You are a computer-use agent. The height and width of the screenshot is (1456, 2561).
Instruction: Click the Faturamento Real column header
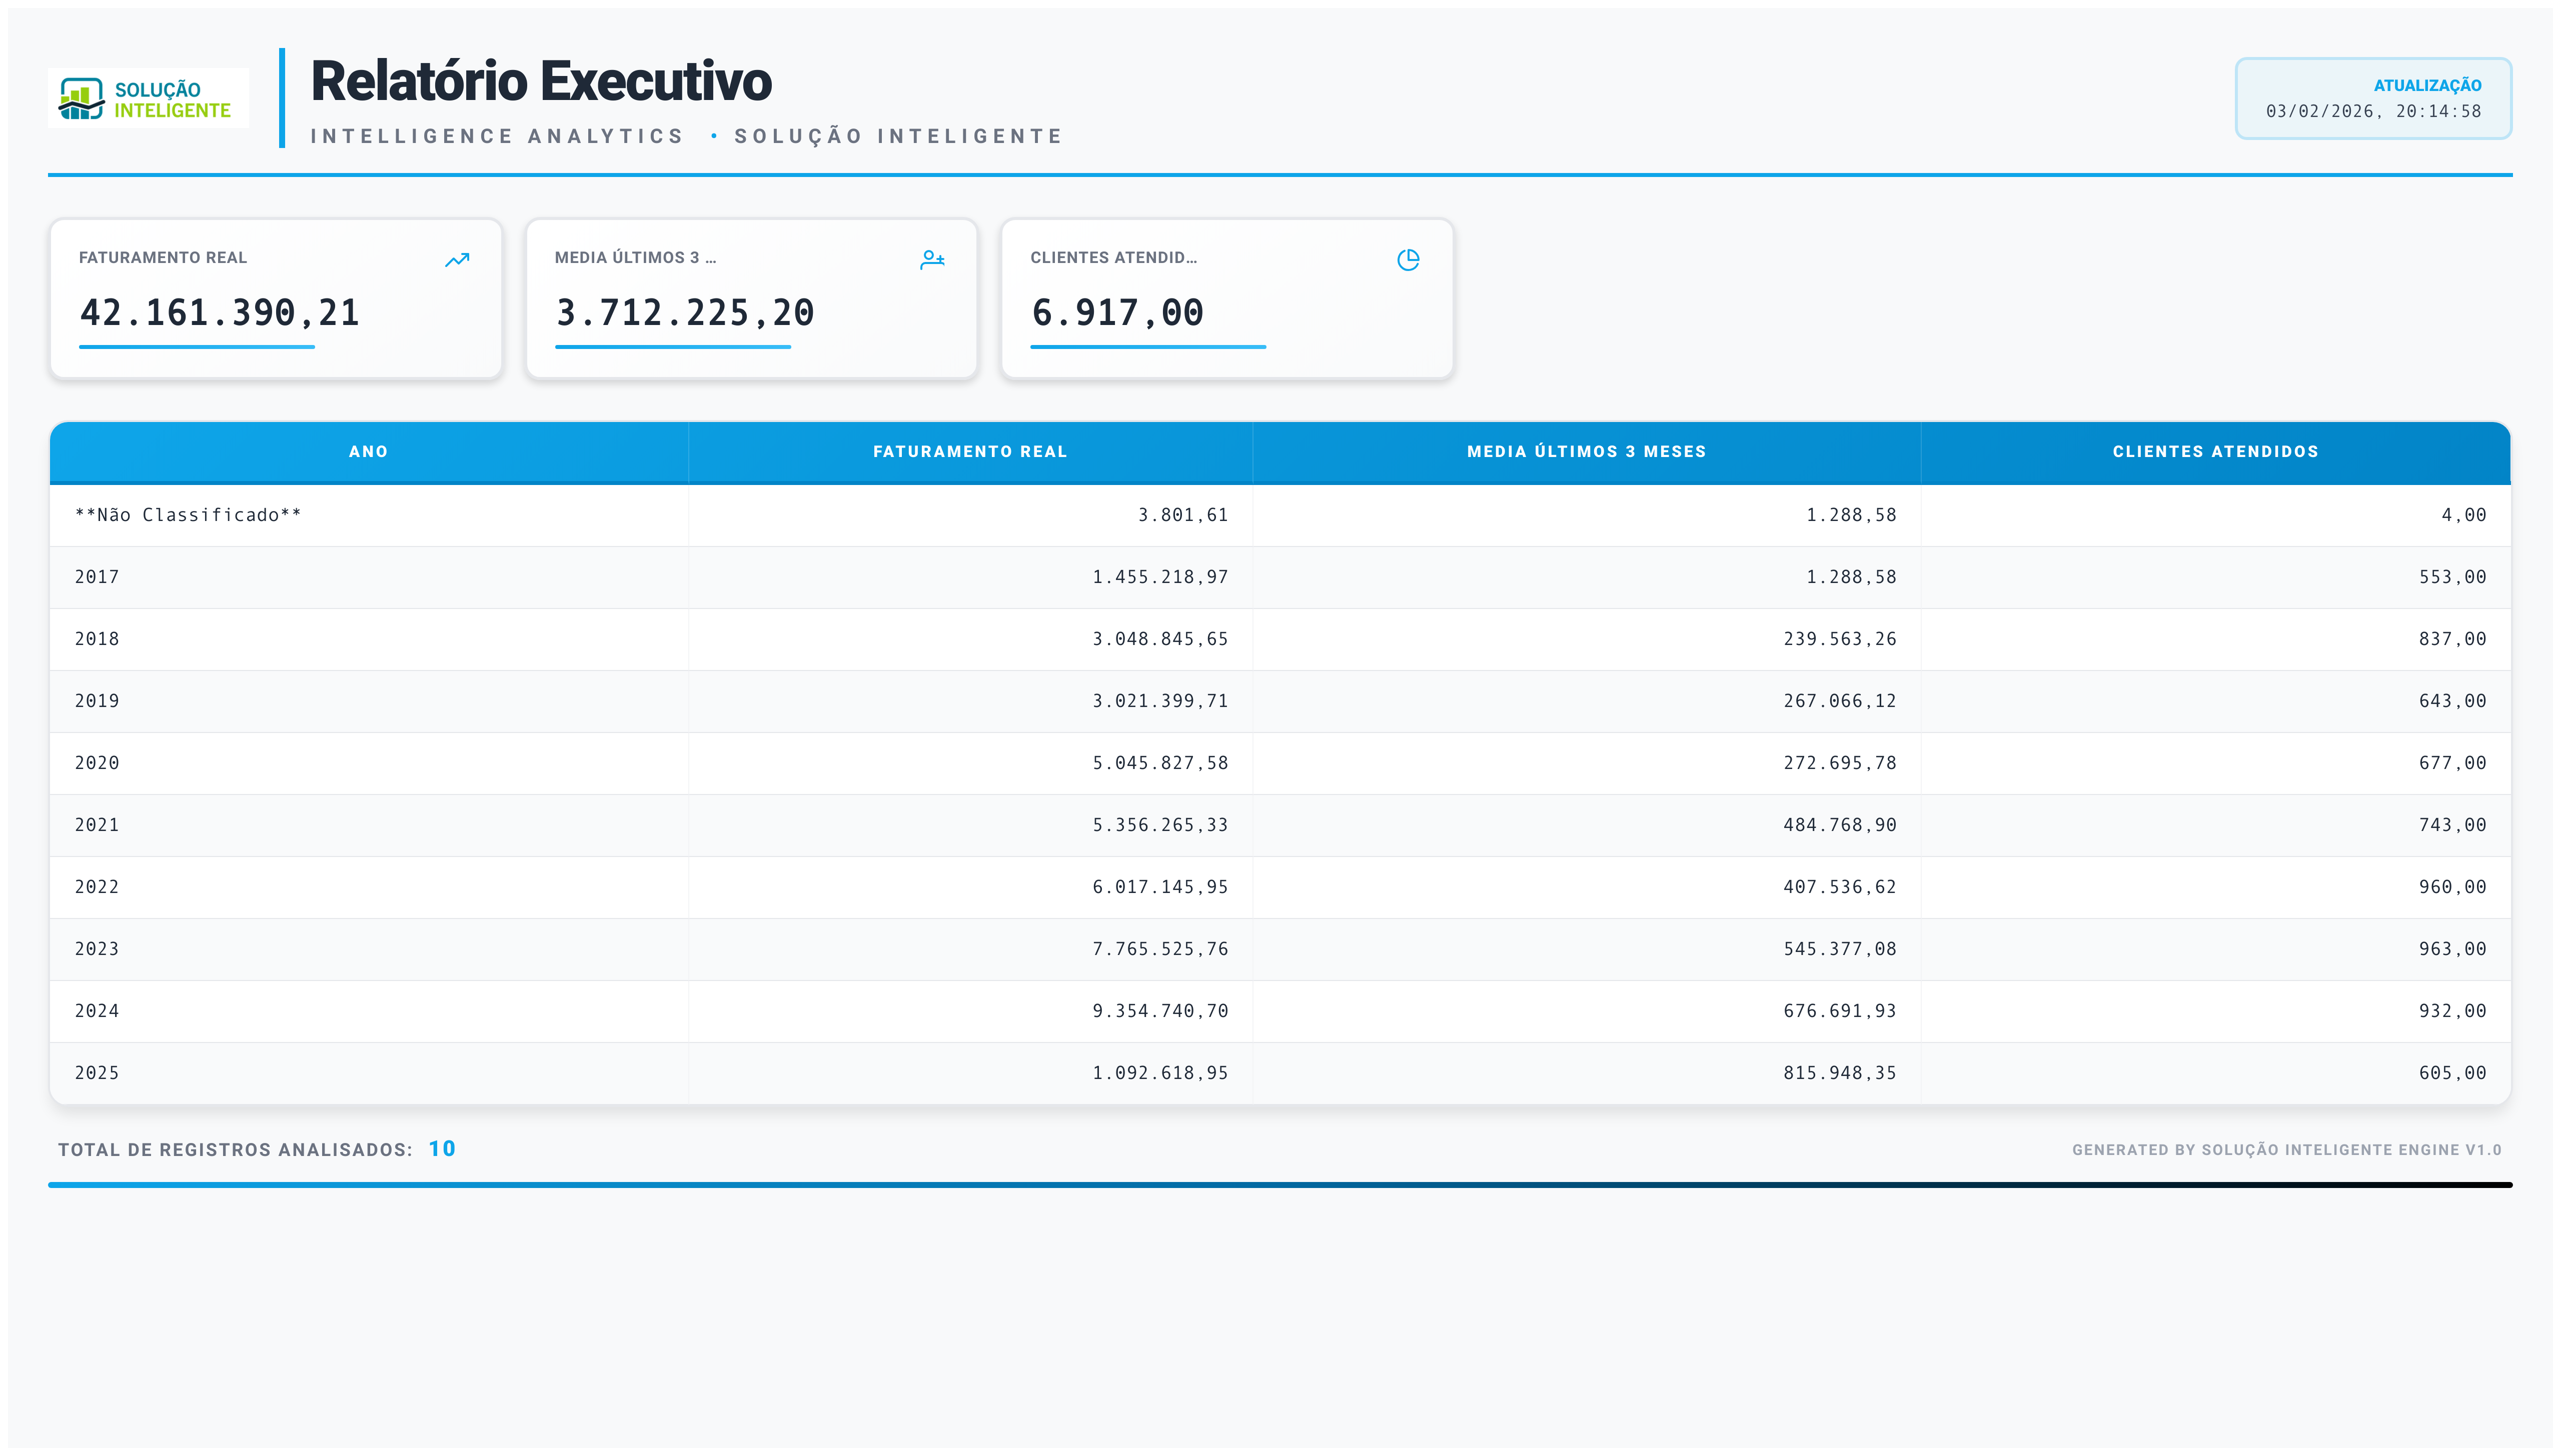[x=969, y=452]
